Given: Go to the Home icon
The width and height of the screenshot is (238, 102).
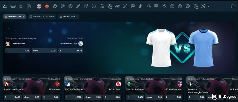Looking at the screenshot, I should tap(5, 6).
